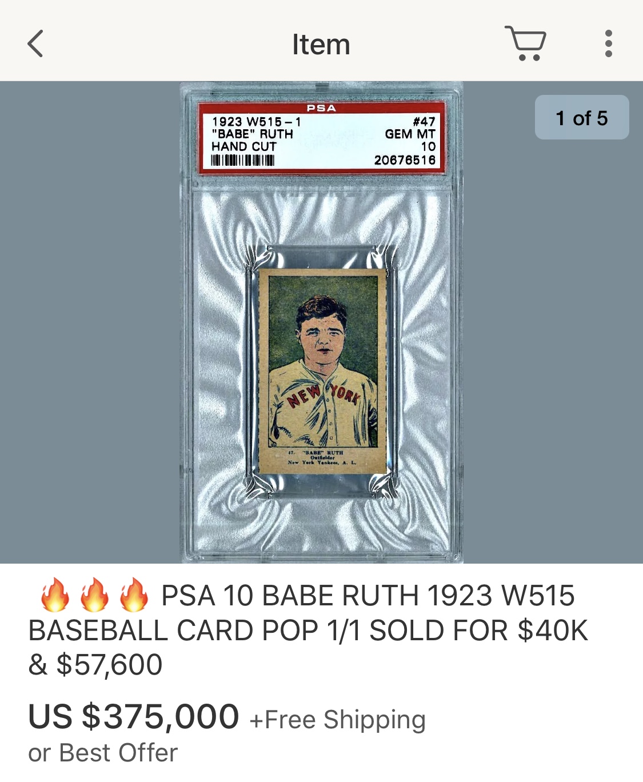This screenshot has width=643, height=782.
Task: View the +Free Shipping details
Action: click(337, 720)
